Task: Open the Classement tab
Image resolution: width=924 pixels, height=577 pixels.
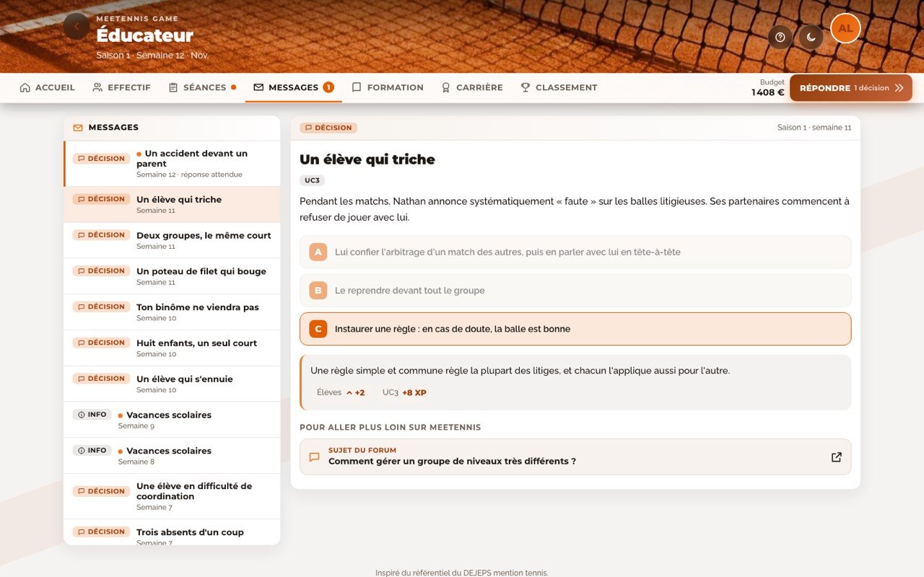Action: pos(559,87)
